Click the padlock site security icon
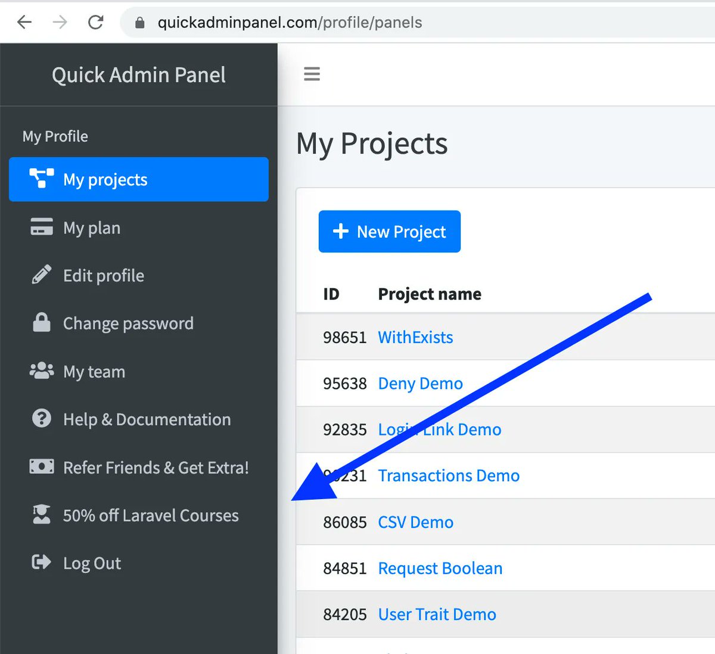Viewport: 715px width, 654px height. click(140, 23)
